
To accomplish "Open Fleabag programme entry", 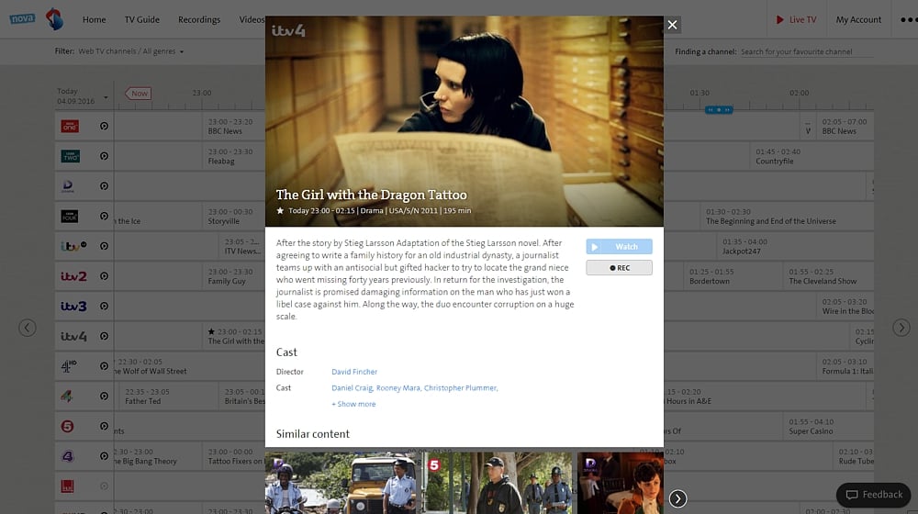I will pyautogui.click(x=233, y=156).
